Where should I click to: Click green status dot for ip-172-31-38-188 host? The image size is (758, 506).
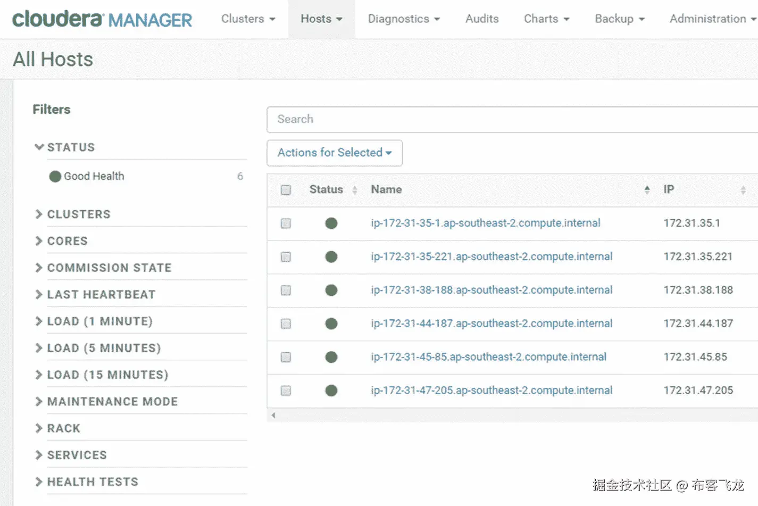pyautogui.click(x=331, y=291)
